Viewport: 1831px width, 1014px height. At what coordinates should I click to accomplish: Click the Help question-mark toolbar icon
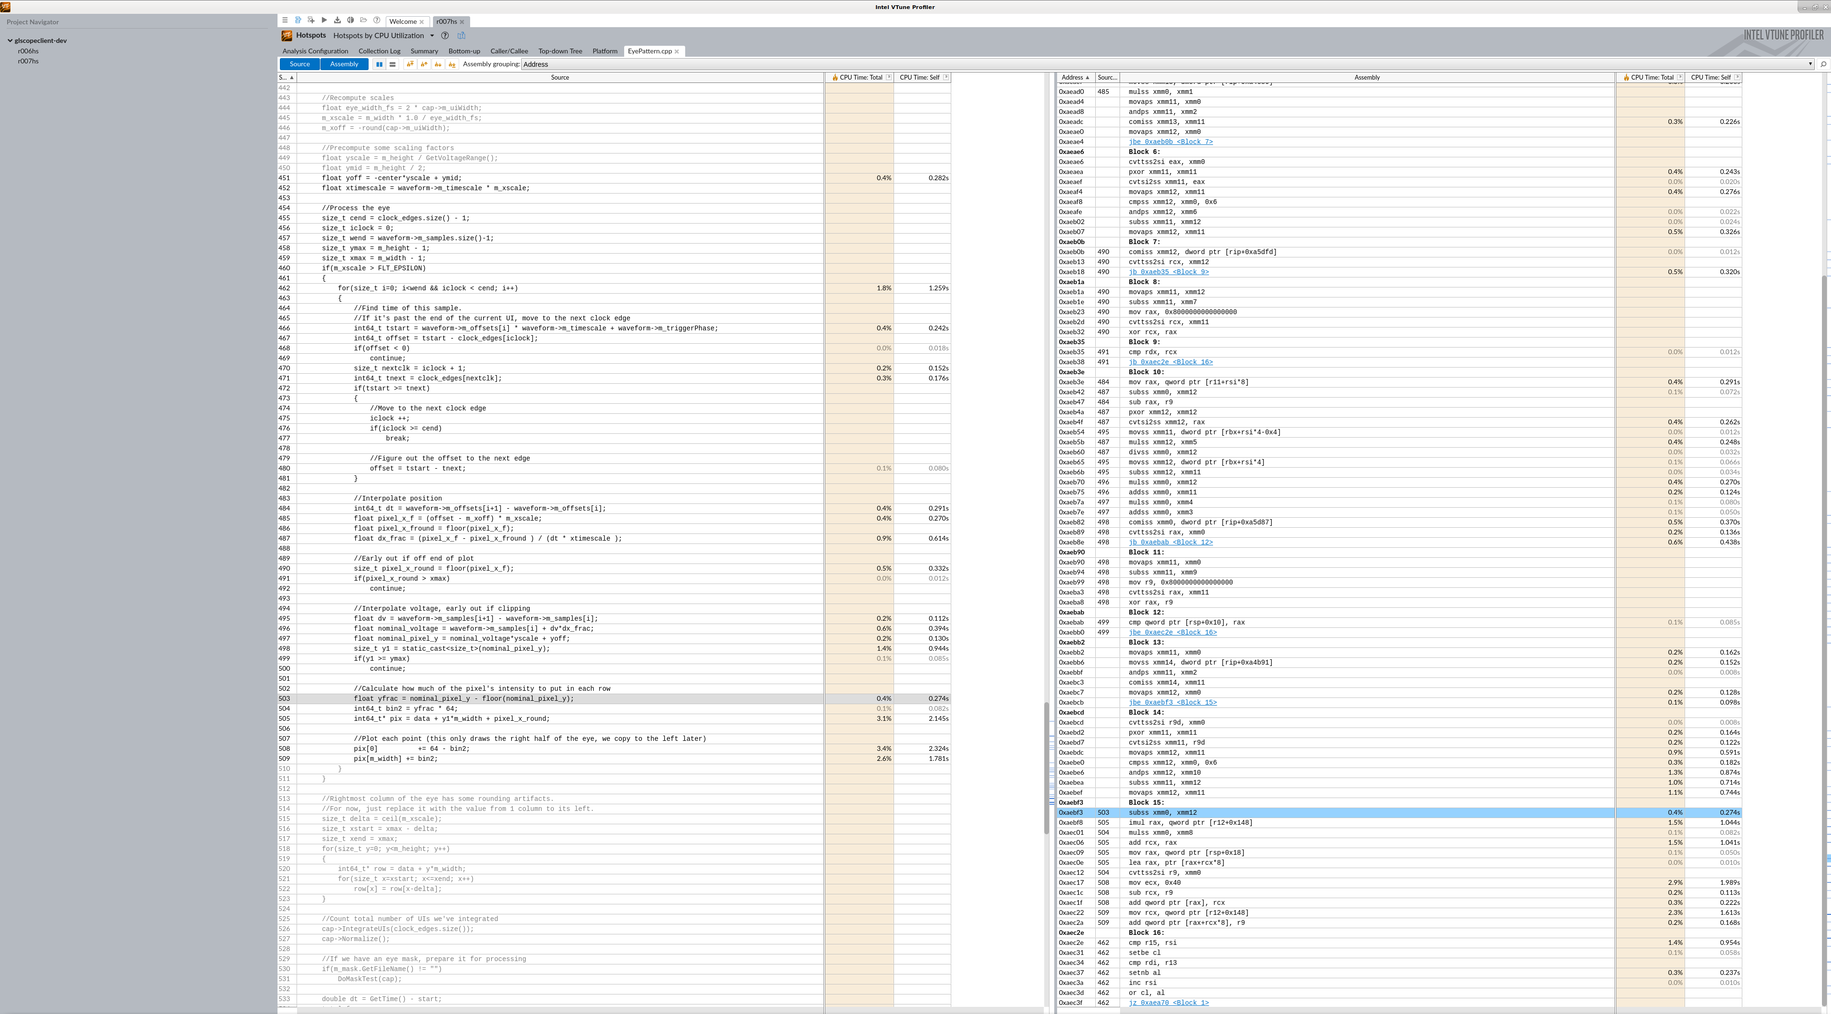[377, 20]
